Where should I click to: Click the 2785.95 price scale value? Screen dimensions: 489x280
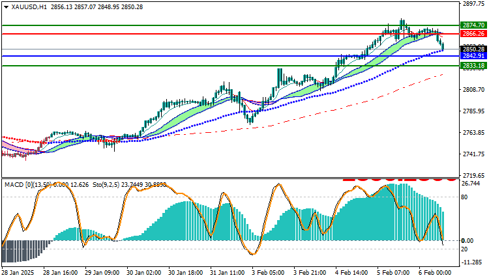point(474,111)
